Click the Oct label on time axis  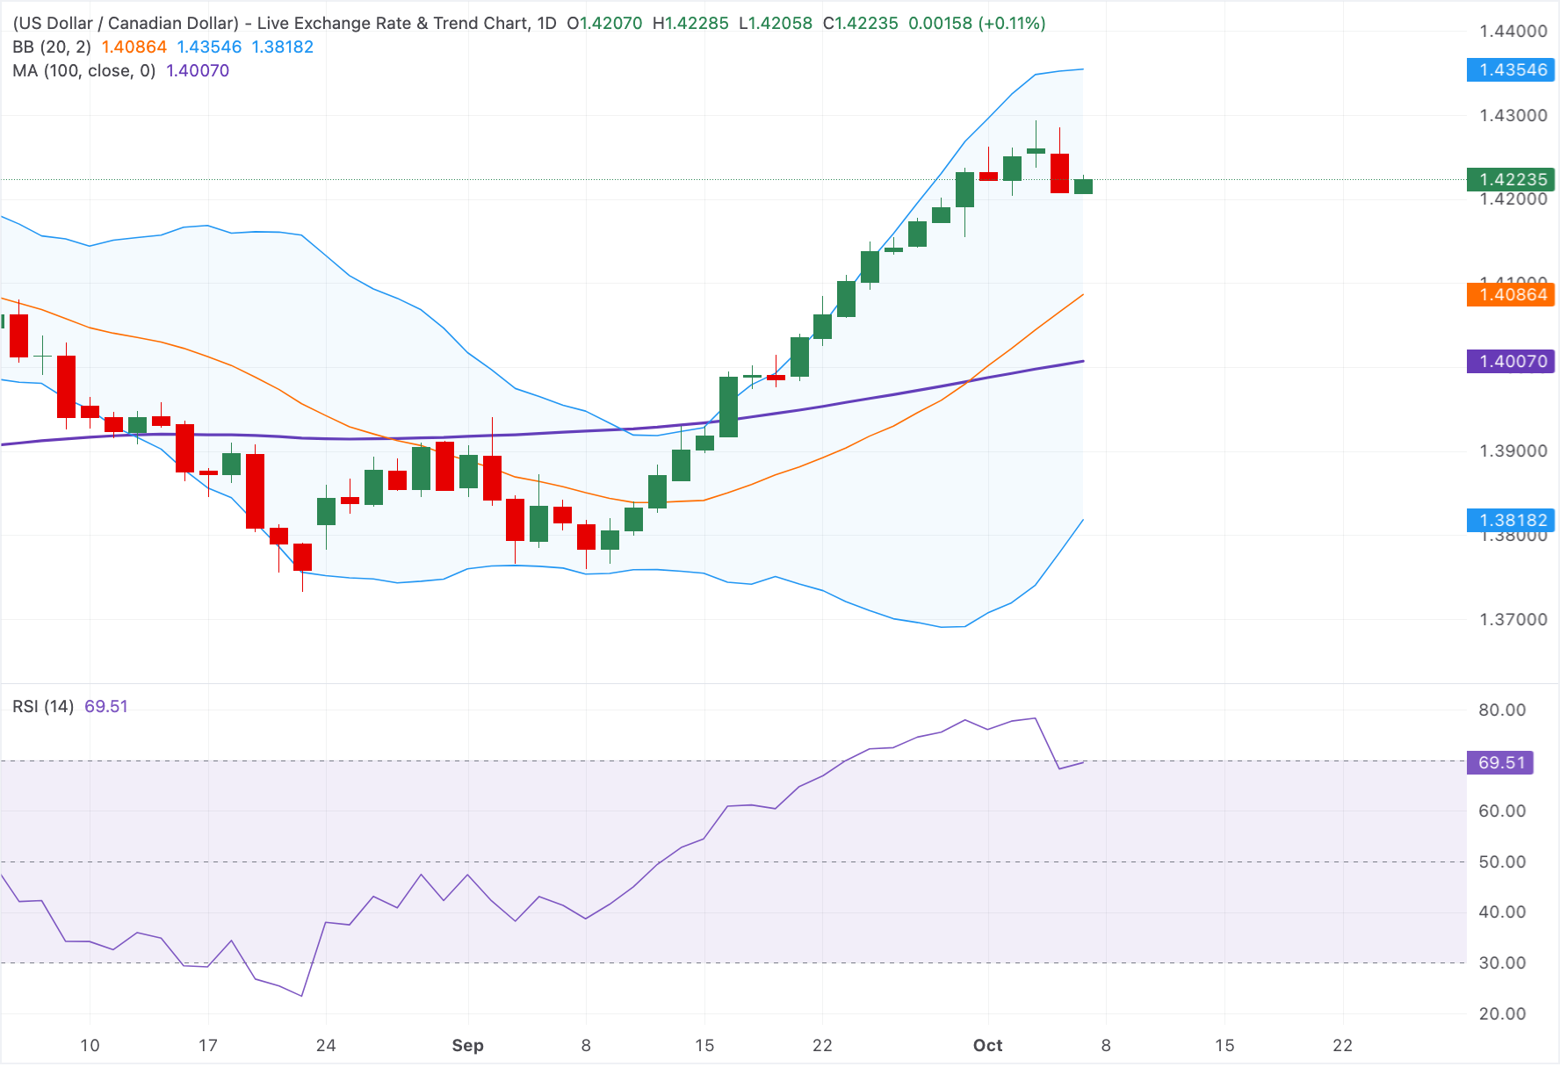pyautogui.click(x=987, y=1045)
